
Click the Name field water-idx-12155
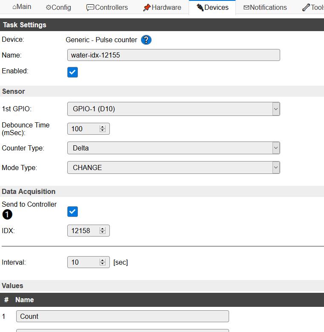point(174,55)
